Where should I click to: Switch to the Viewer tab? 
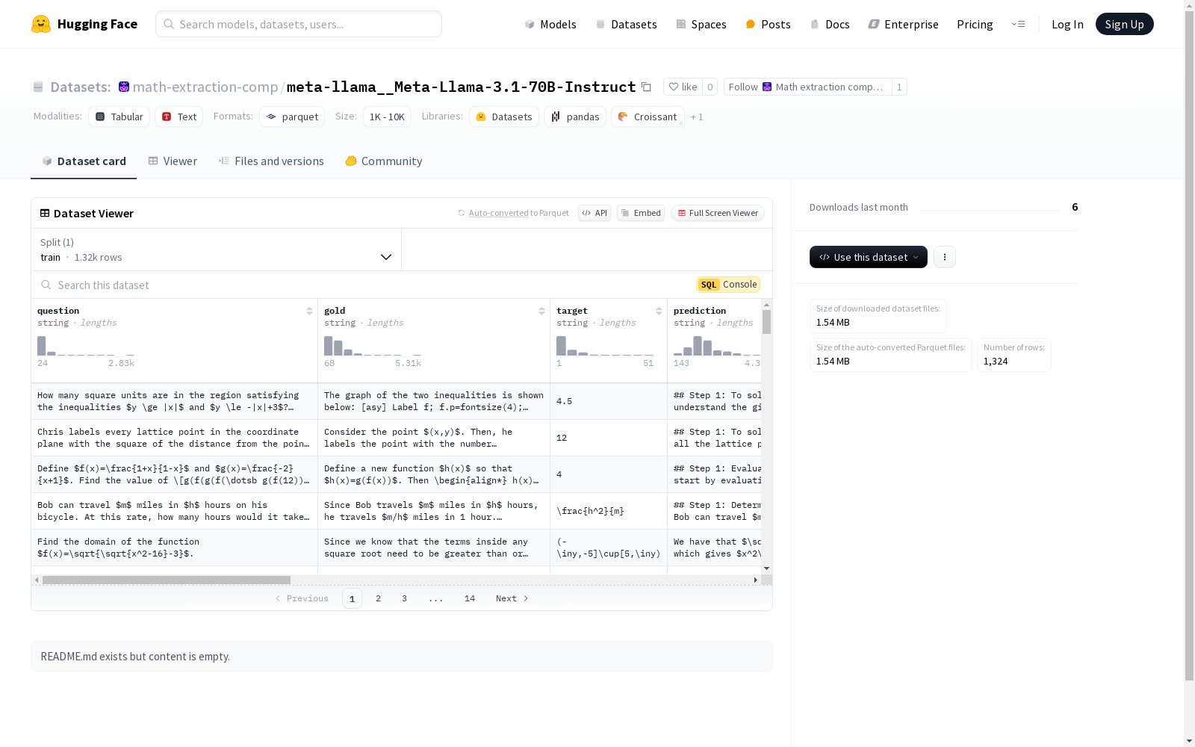tap(173, 161)
